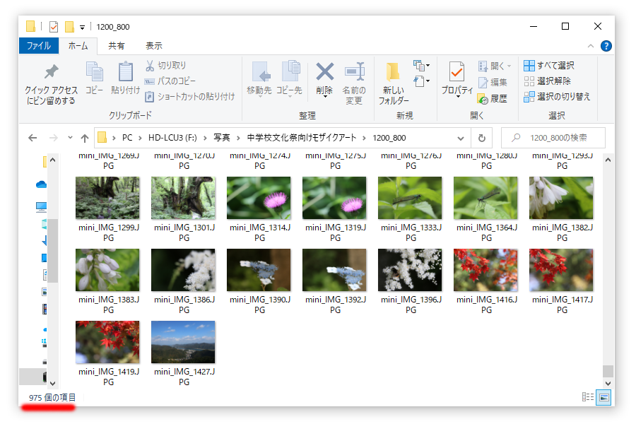636x424 pixels.
Task: Open Move to (移動先) menu
Action: (x=259, y=78)
